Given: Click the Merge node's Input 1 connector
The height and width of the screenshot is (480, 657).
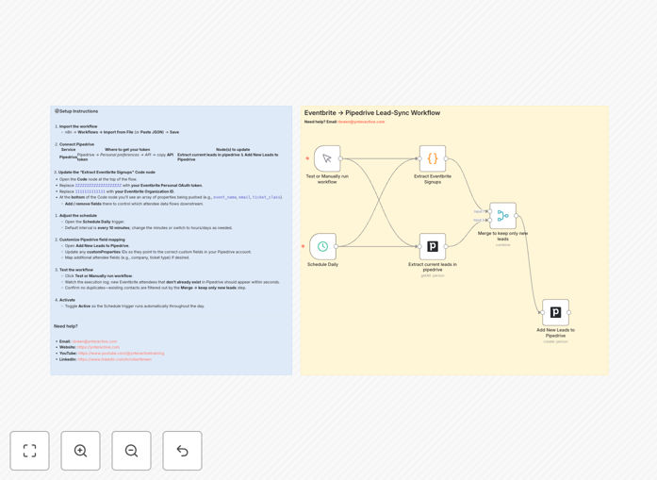Looking at the screenshot, I should tap(489, 211).
